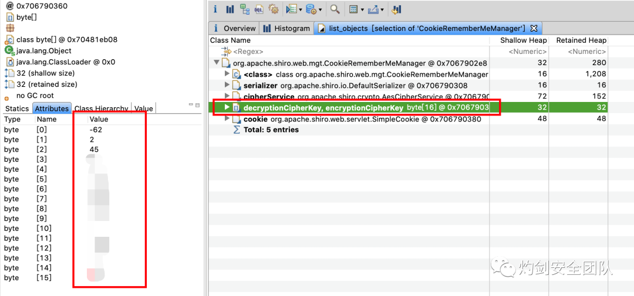The width and height of the screenshot is (634, 296).
Task: Open the Export dropdown arrow
Action: [x=383, y=9]
